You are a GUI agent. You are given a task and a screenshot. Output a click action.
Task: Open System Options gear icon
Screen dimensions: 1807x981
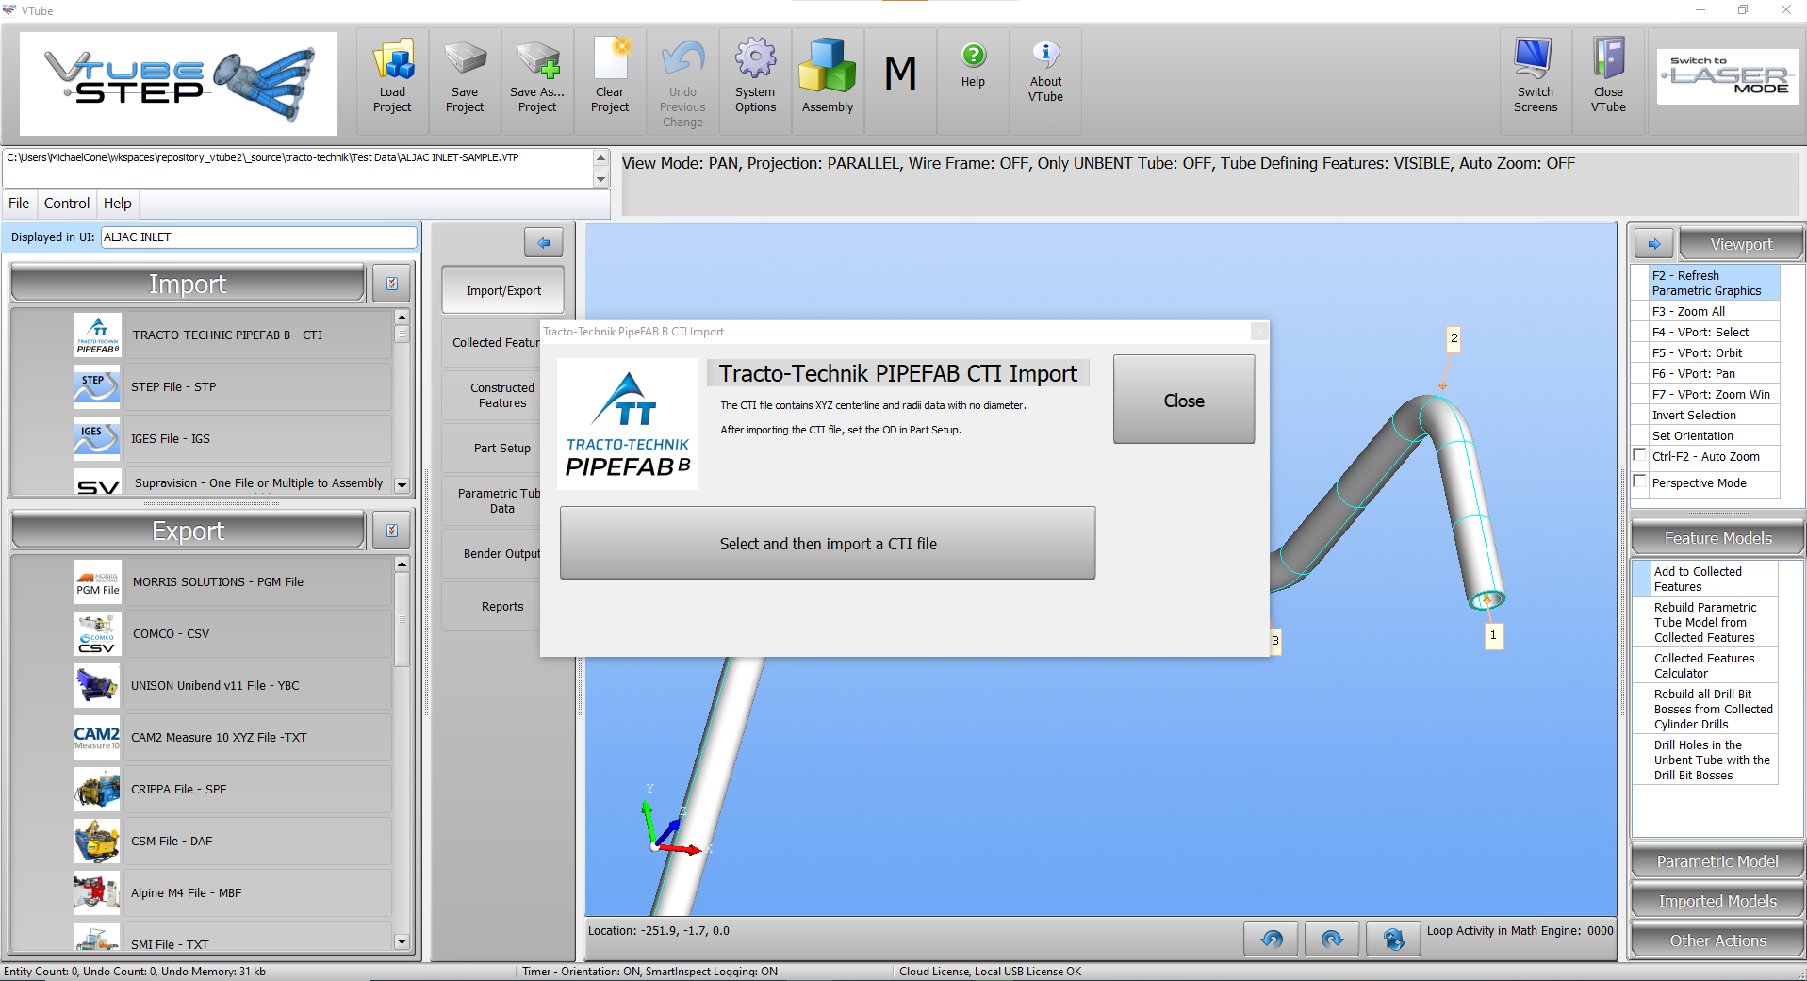755,81
